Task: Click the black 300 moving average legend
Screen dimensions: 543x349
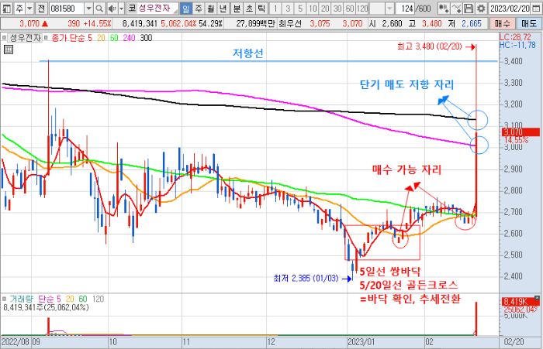Action: click(x=146, y=38)
